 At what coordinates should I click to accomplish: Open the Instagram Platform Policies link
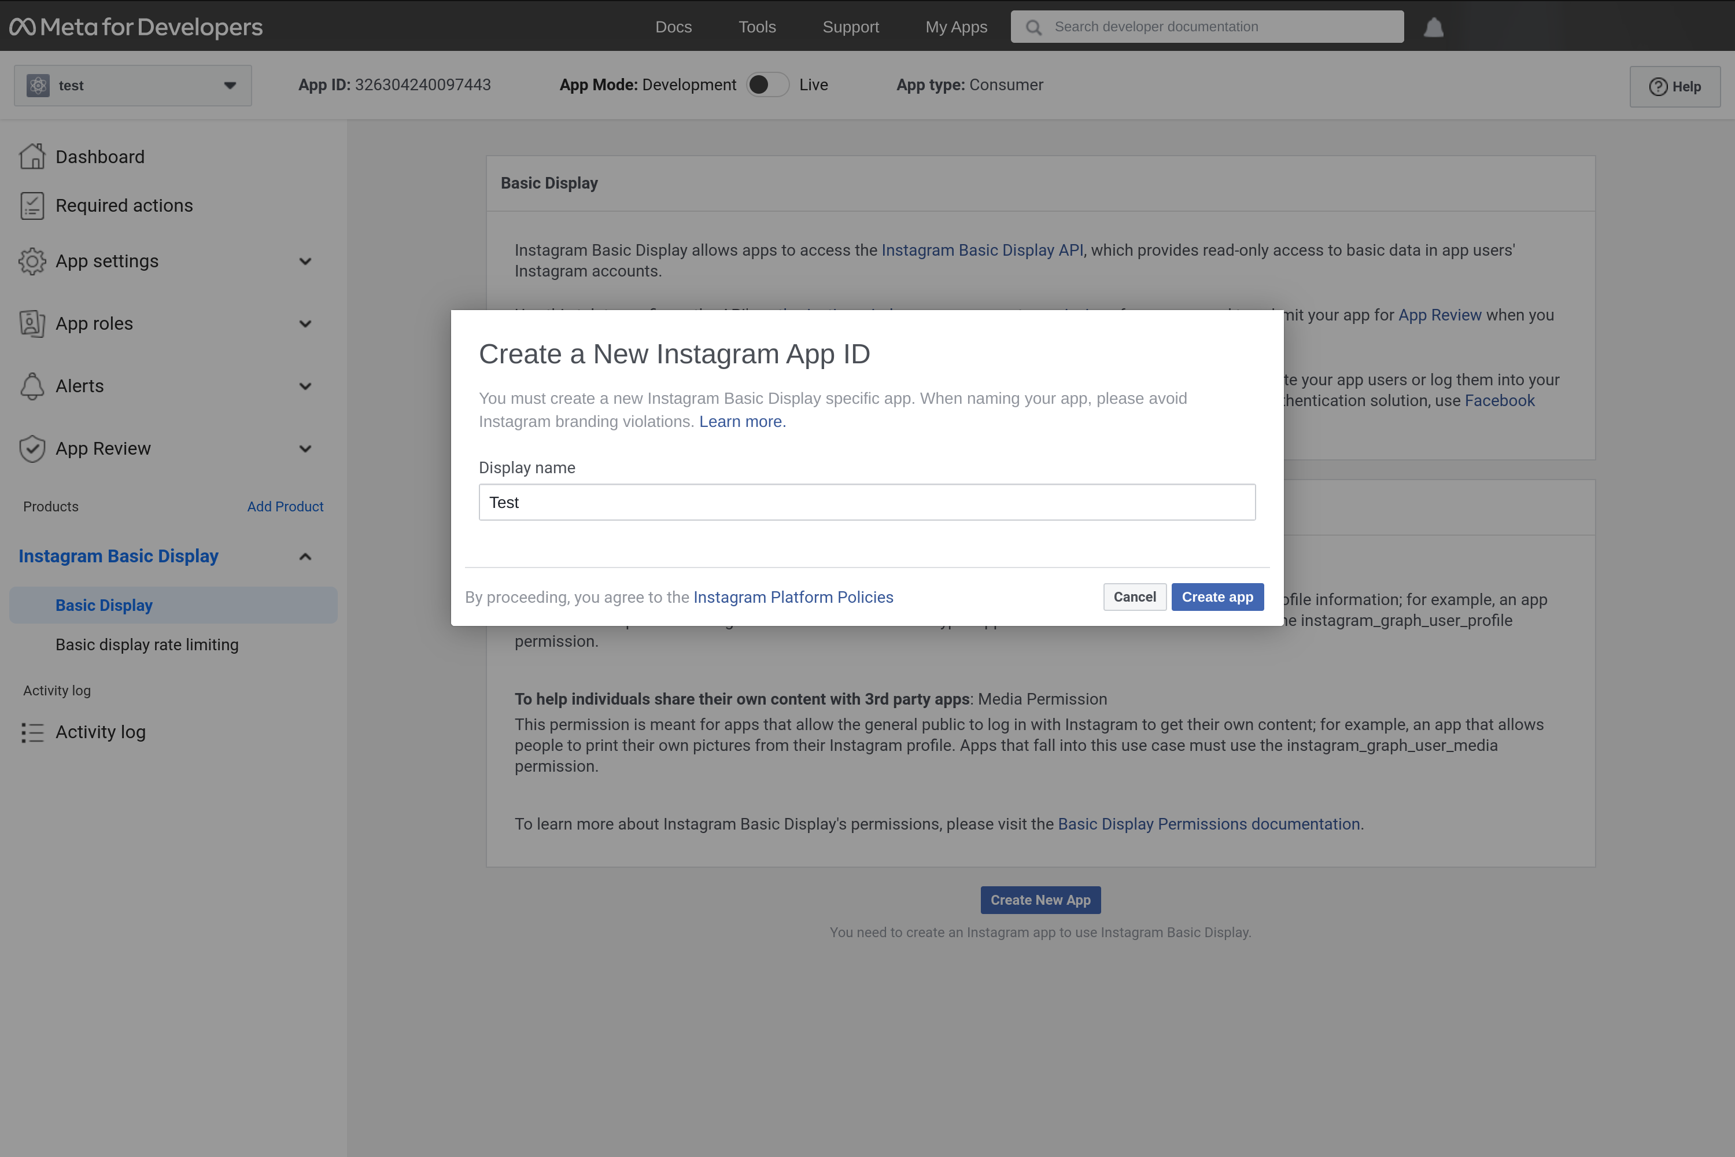point(792,596)
